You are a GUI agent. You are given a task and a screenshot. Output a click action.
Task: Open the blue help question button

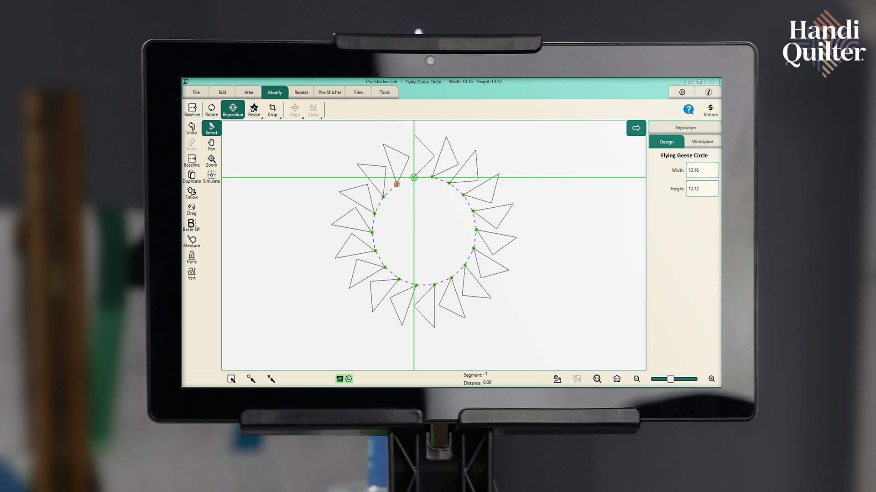point(688,109)
